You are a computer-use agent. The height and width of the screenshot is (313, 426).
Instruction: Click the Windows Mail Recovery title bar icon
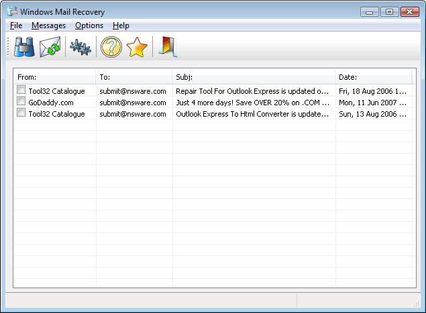pos(12,11)
